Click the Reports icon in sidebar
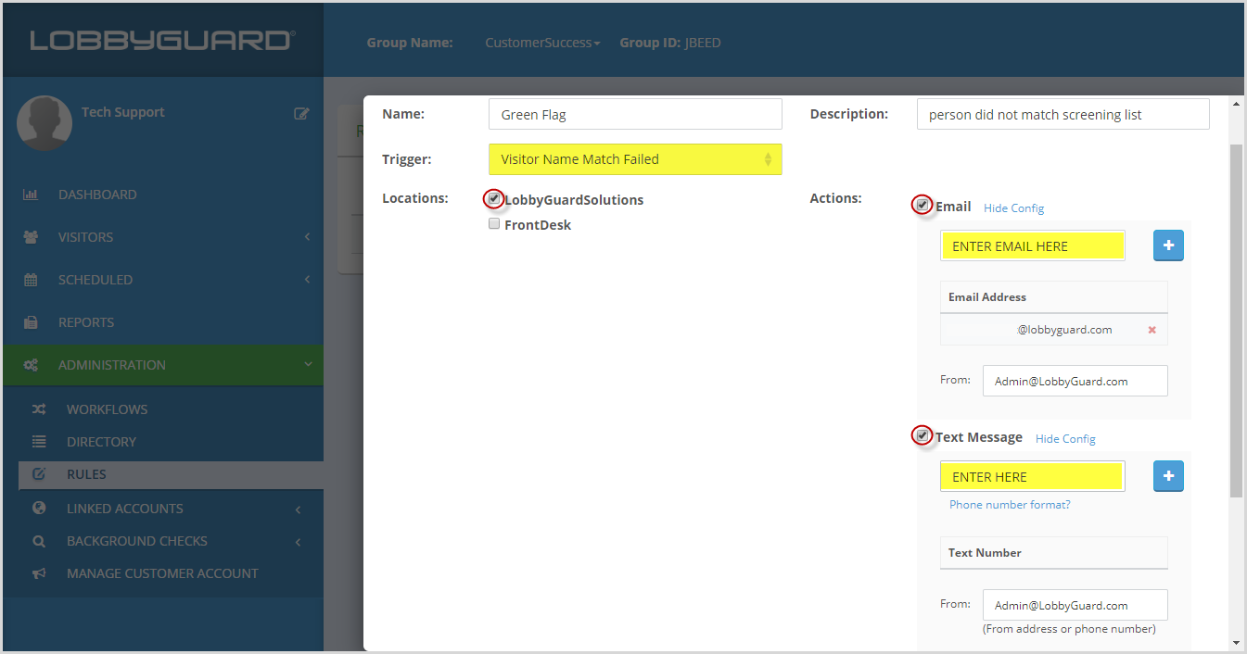 click(31, 322)
